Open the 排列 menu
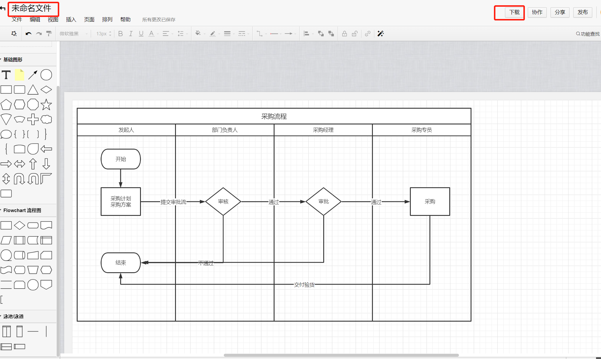 107,20
